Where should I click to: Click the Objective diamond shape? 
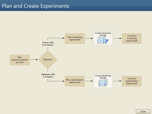[x=48, y=60]
